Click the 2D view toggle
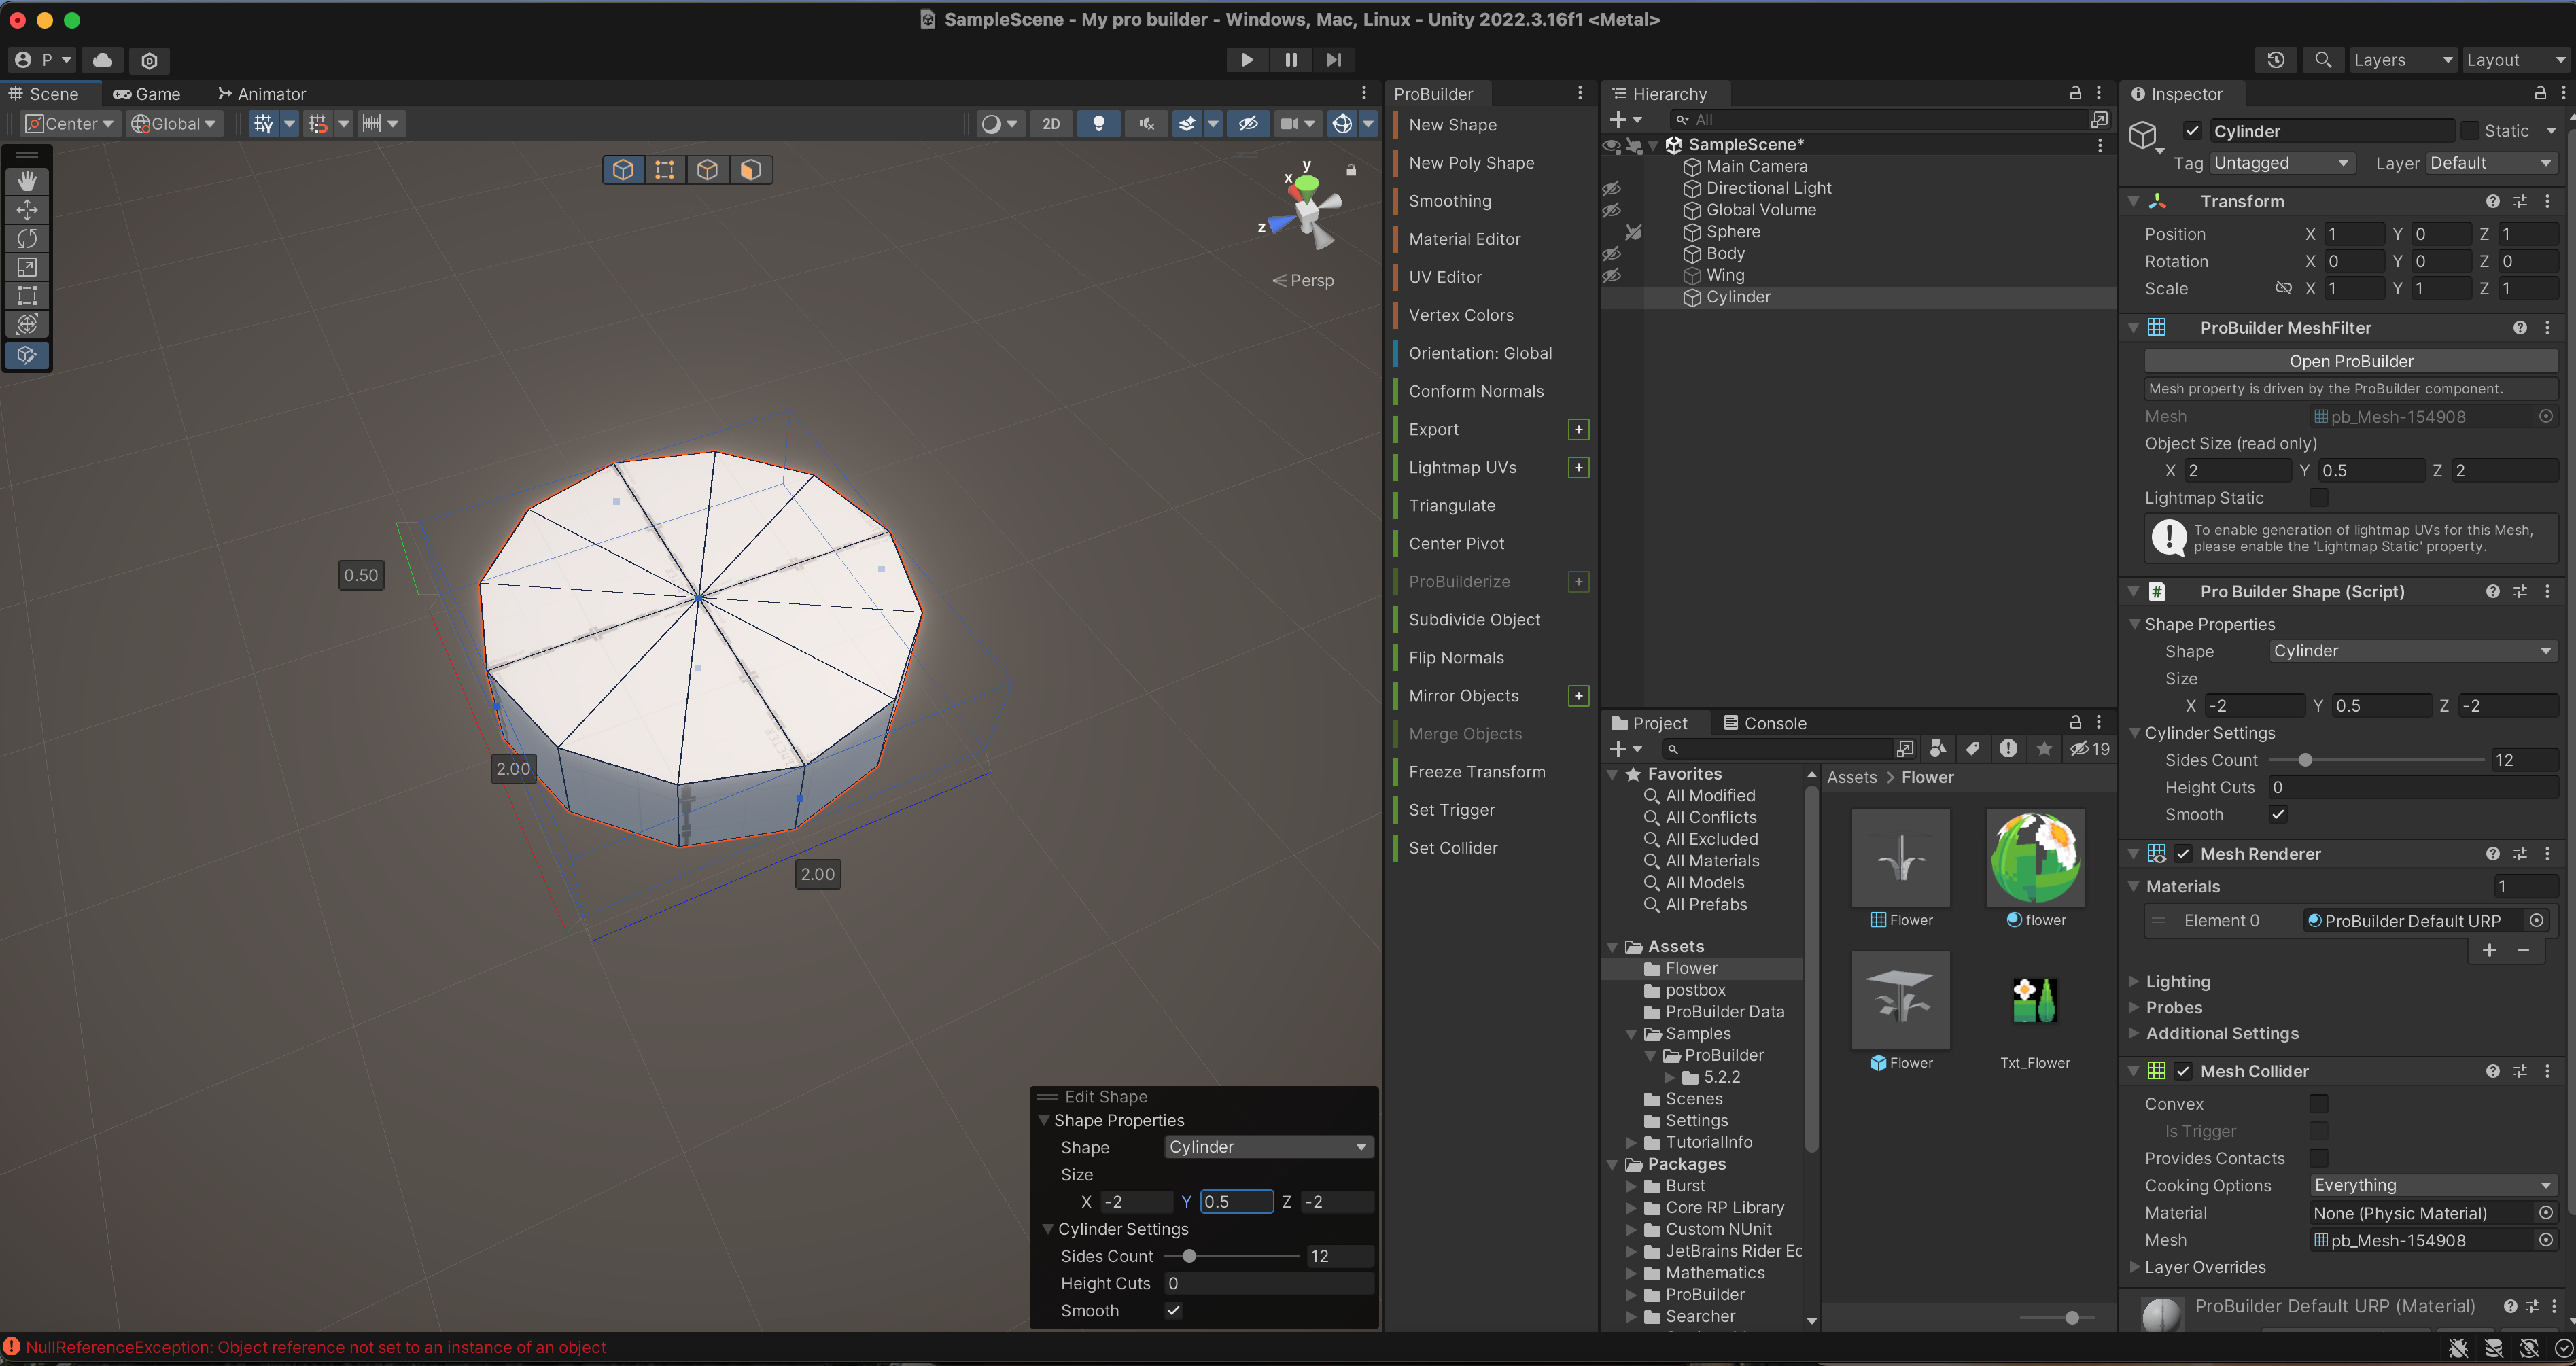This screenshot has height=1366, width=2576. (x=1051, y=124)
